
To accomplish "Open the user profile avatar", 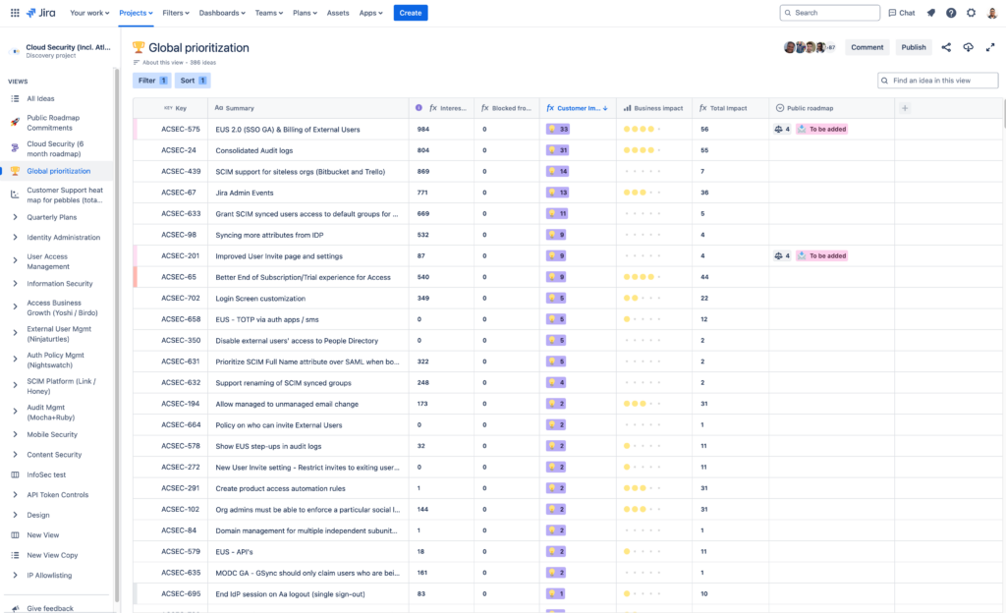I will (992, 13).
